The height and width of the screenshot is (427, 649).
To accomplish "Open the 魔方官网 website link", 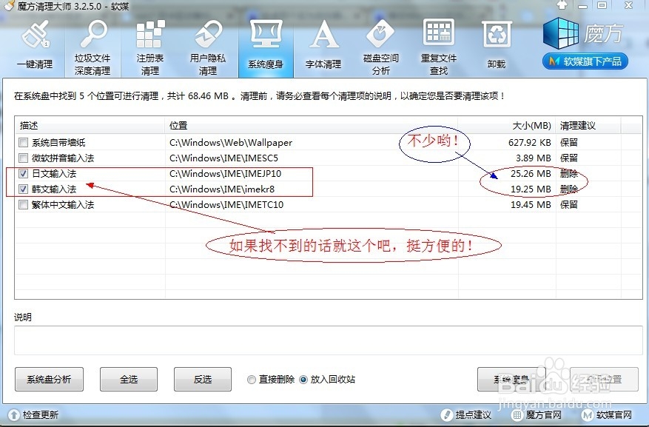I will click(537, 414).
